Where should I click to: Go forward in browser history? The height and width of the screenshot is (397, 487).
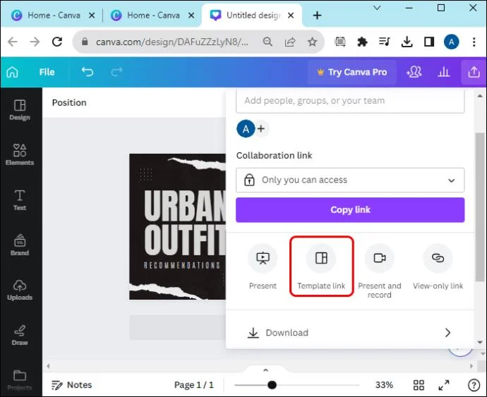tap(35, 42)
